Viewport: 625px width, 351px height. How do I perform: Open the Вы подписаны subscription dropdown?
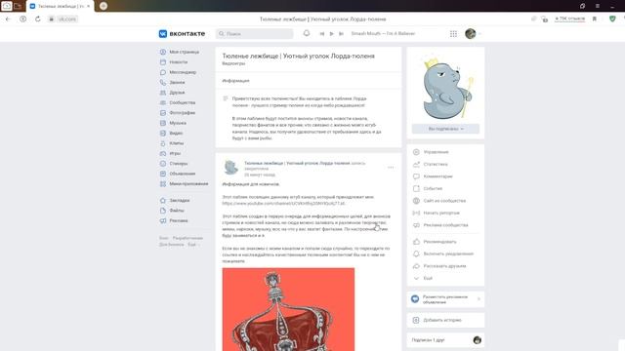pyautogui.click(x=445, y=129)
